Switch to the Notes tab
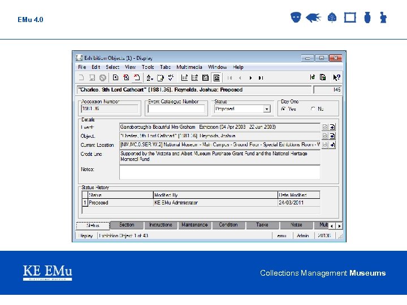The height and width of the screenshot is (305, 407). tap(296, 225)
